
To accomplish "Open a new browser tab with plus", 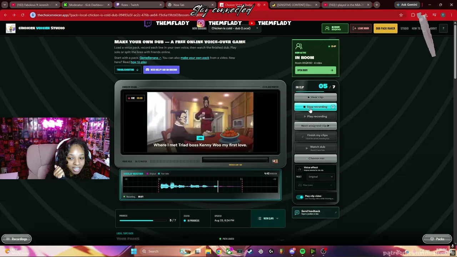I will [377, 5].
